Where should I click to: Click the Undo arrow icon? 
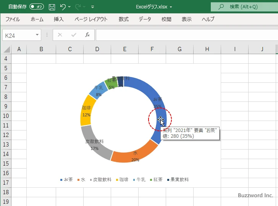click(x=63, y=7)
